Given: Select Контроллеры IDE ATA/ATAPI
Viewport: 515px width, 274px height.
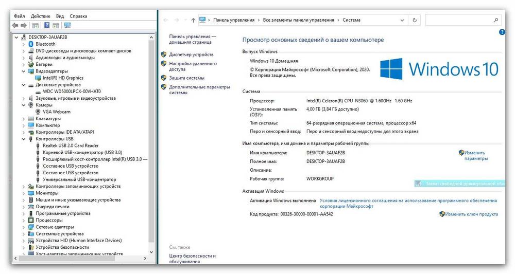Looking at the screenshot, I should pyautogui.click(x=65, y=132).
